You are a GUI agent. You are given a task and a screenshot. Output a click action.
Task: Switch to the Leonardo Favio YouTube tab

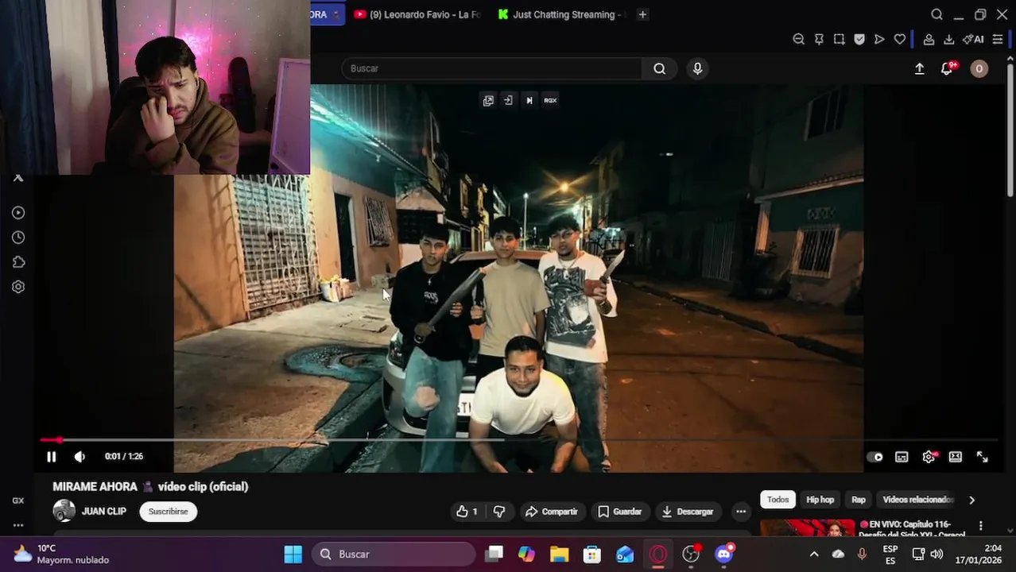(x=417, y=14)
